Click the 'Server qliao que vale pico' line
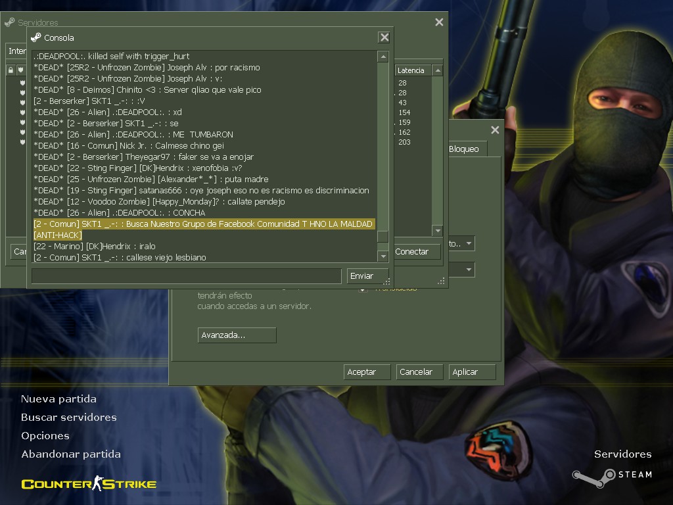The width and height of the screenshot is (673, 505). coord(147,89)
